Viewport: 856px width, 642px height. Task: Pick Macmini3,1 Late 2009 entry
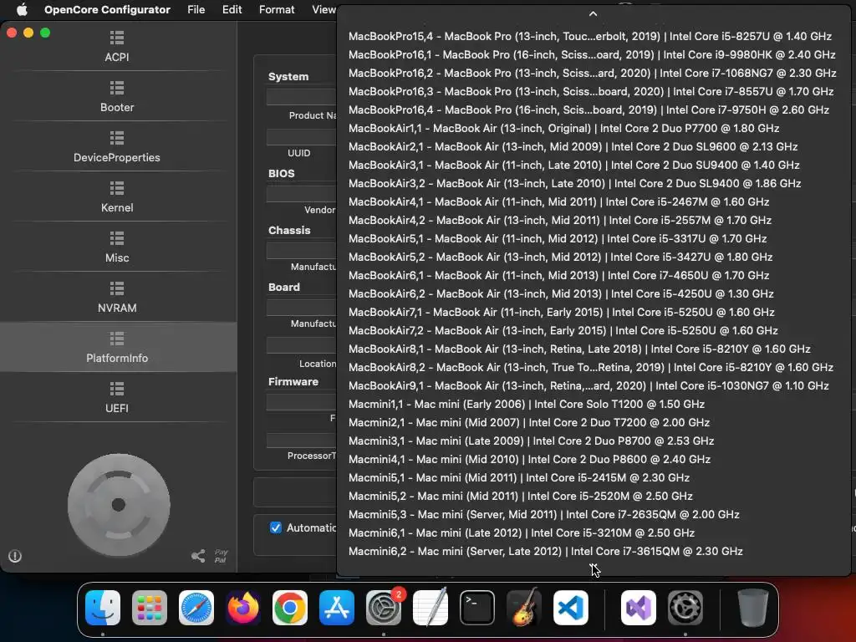pos(594,441)
